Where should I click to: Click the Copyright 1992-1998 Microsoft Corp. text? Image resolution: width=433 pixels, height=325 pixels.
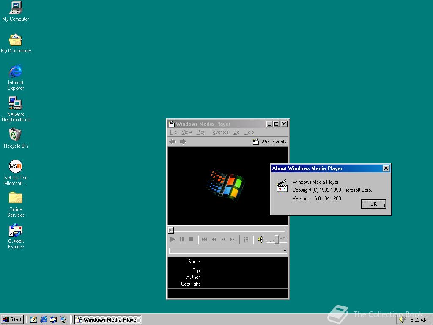[332, 190]
